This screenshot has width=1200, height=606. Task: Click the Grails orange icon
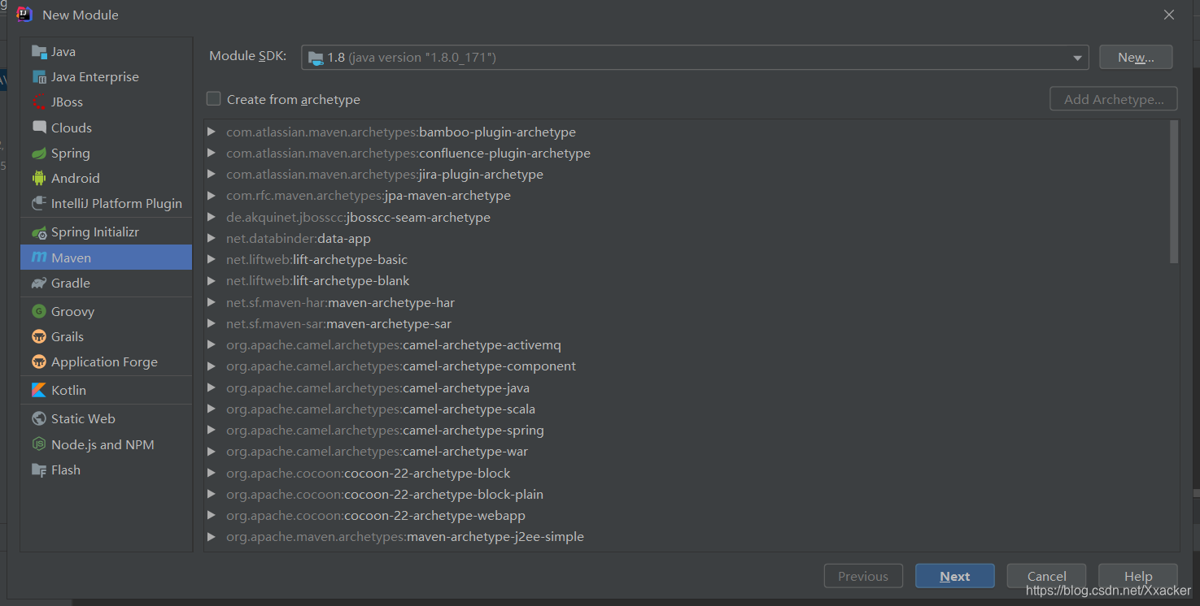click(39, 336)
